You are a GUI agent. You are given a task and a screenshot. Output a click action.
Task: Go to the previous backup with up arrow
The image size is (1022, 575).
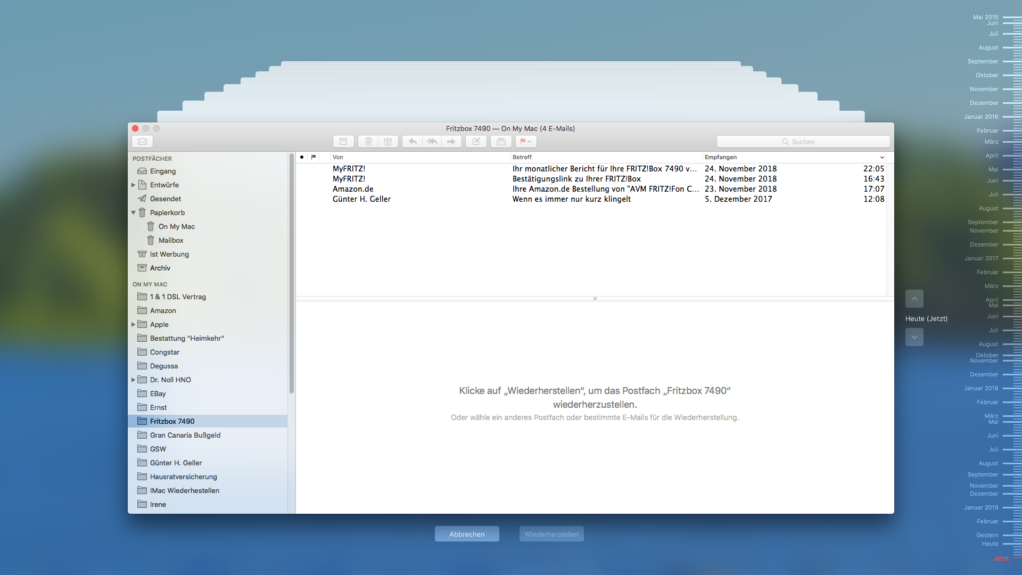[x=914, y=299]
